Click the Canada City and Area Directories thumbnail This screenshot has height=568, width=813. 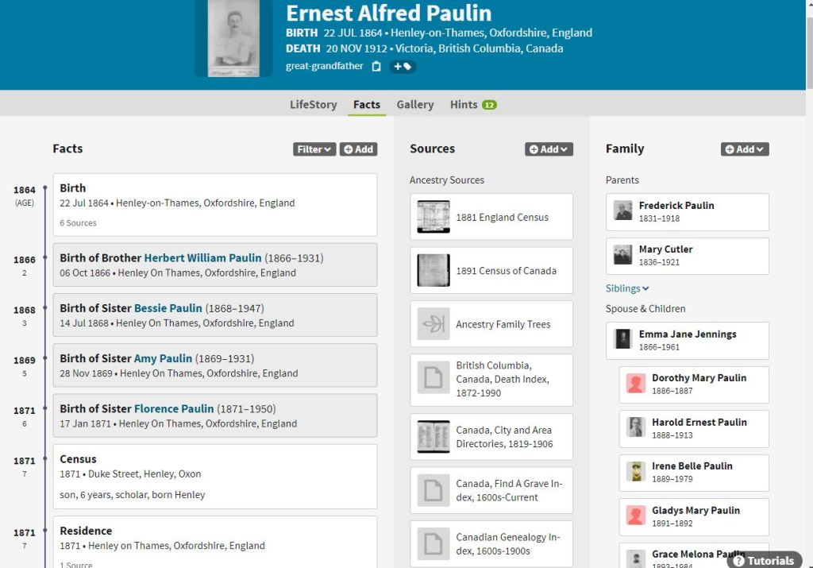coord(433,437)
